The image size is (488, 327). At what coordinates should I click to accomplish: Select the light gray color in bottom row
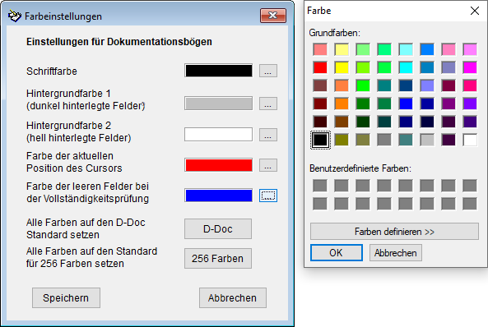pyautogui.click(x=427, y=140)
